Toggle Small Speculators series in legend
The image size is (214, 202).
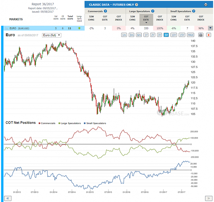click(x=95, y=123)
